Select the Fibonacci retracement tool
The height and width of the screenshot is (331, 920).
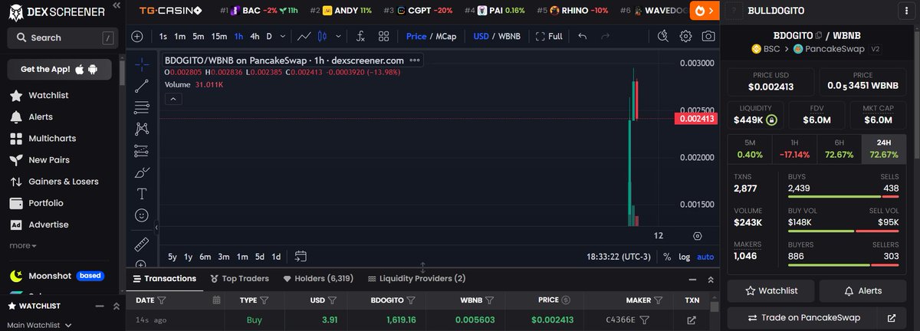pyautogui.click(x=141, y=107)
